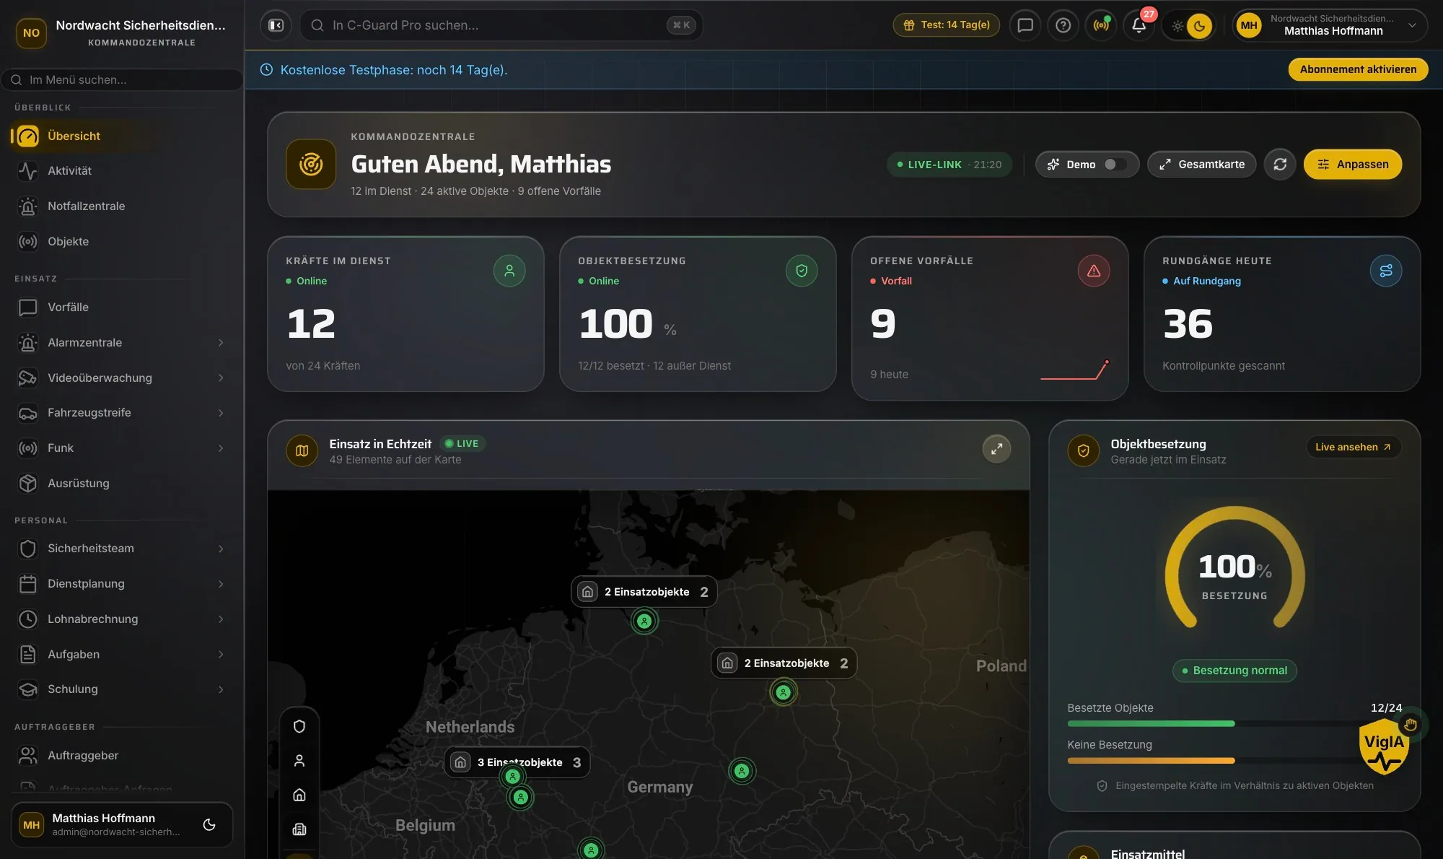Screen dimensions: 1443x859
Task: Open the radio broadcast icon in top bar
Action: coord(1101,25)
